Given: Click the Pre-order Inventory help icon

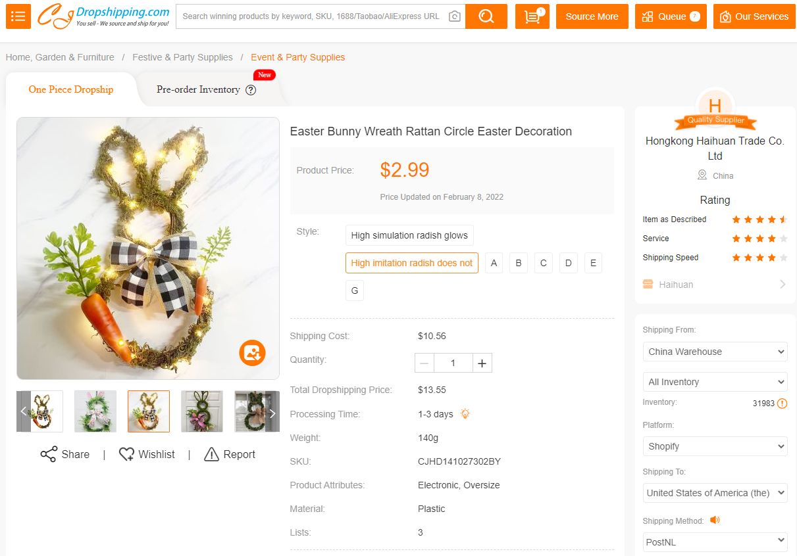Looking at the screenshot, I should 251,90.
